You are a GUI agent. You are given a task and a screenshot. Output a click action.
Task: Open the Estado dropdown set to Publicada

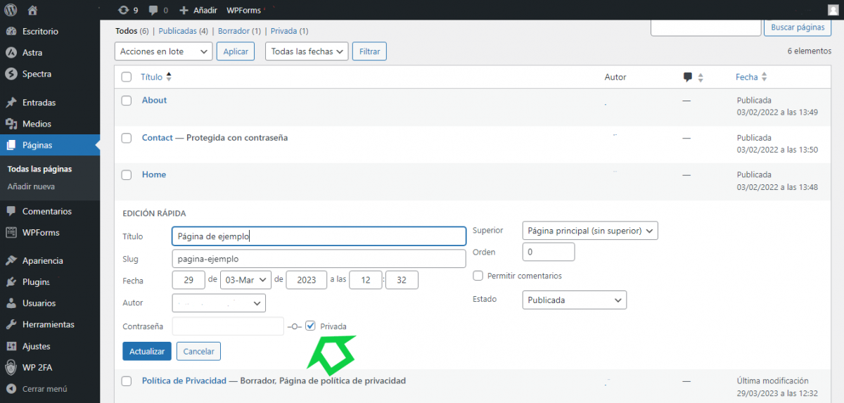tap(574, 300)
